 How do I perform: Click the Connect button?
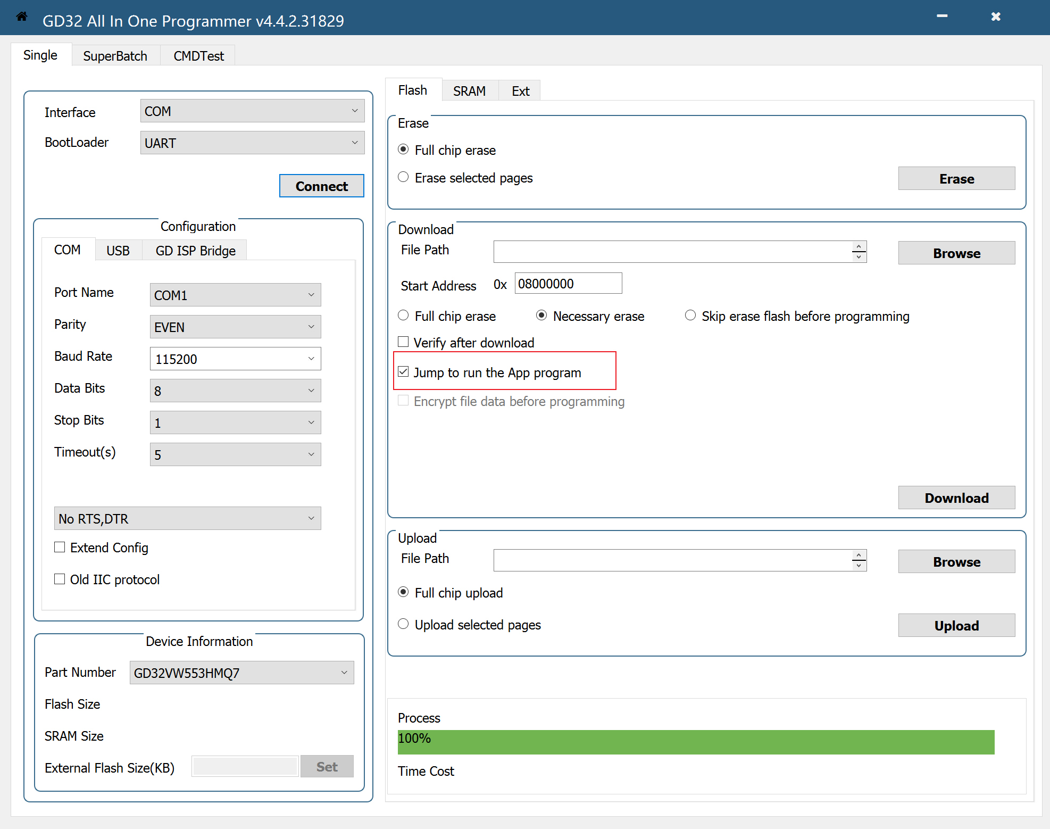pos(322,186)
